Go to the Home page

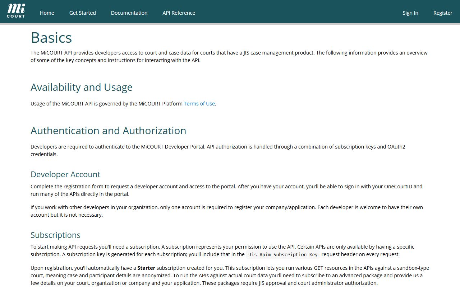(47, 13)
